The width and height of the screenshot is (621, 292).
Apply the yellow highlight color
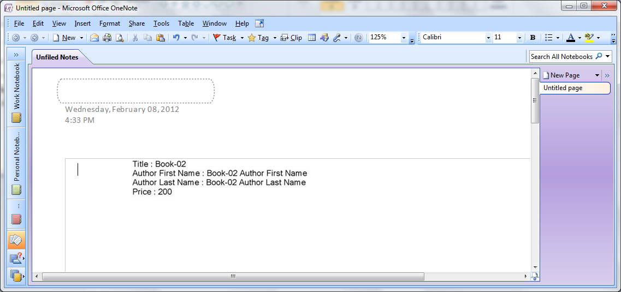(589, 38)
